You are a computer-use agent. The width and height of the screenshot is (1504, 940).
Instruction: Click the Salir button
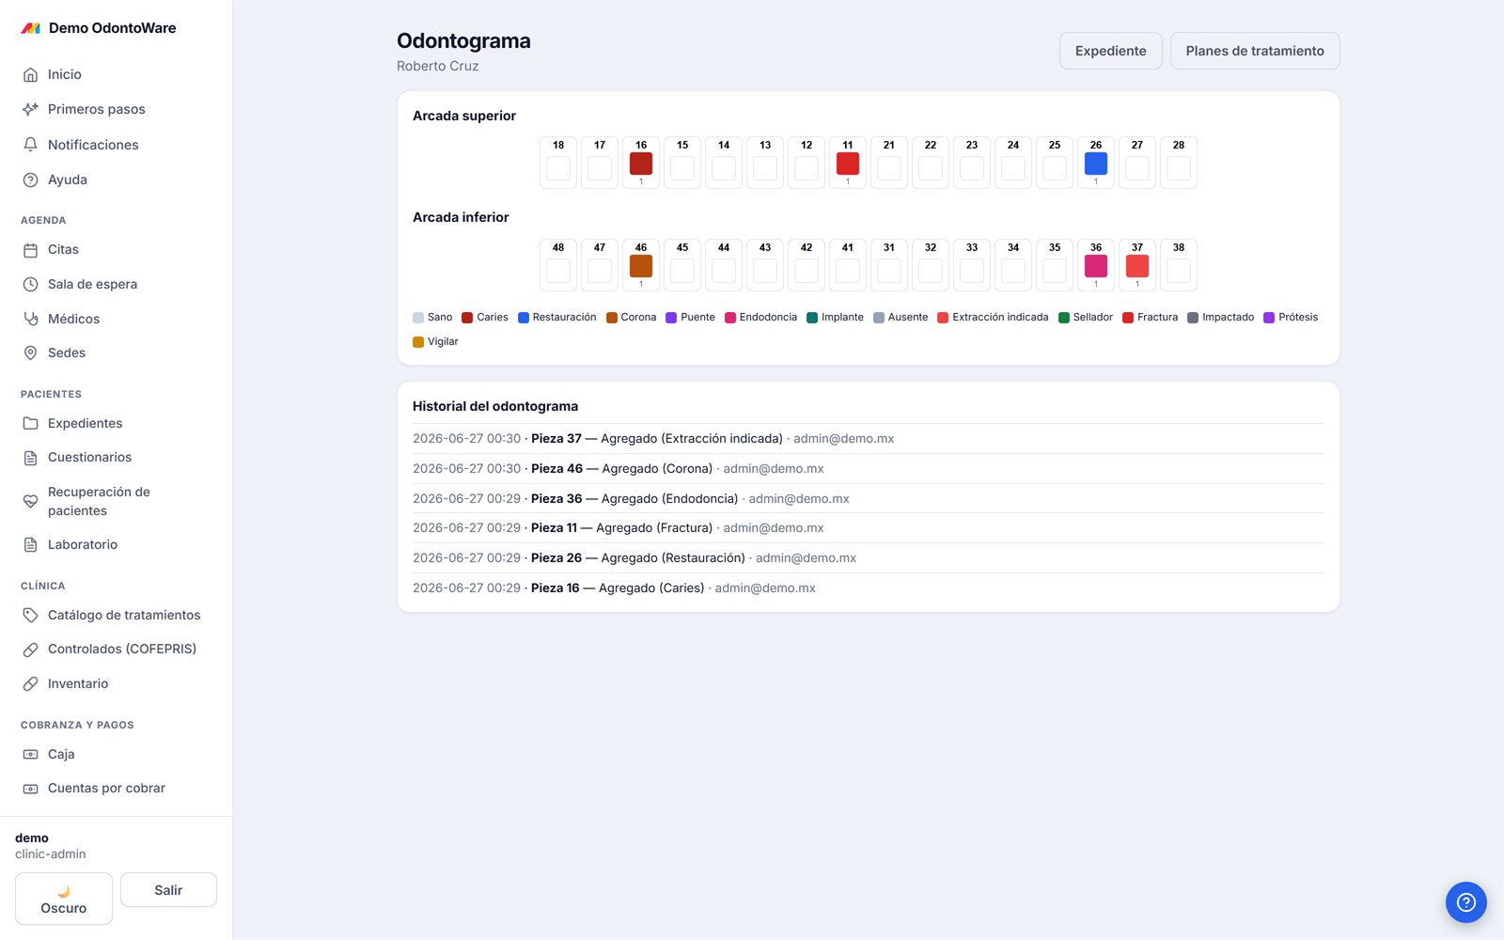168,890
